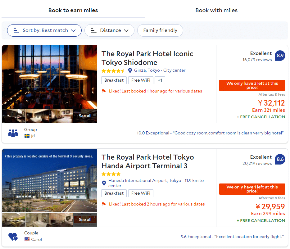Viewport: 290px width, 249px height.
Task: Open The Royal Park Hotel Iconic Tokyo Shiodome
Action: pyautogui.click(x=147, y=58)
